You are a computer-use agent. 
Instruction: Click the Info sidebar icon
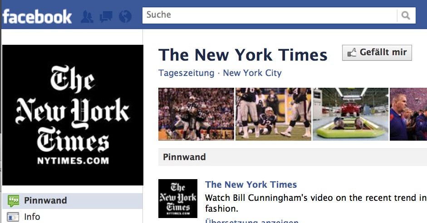(13, 217)
